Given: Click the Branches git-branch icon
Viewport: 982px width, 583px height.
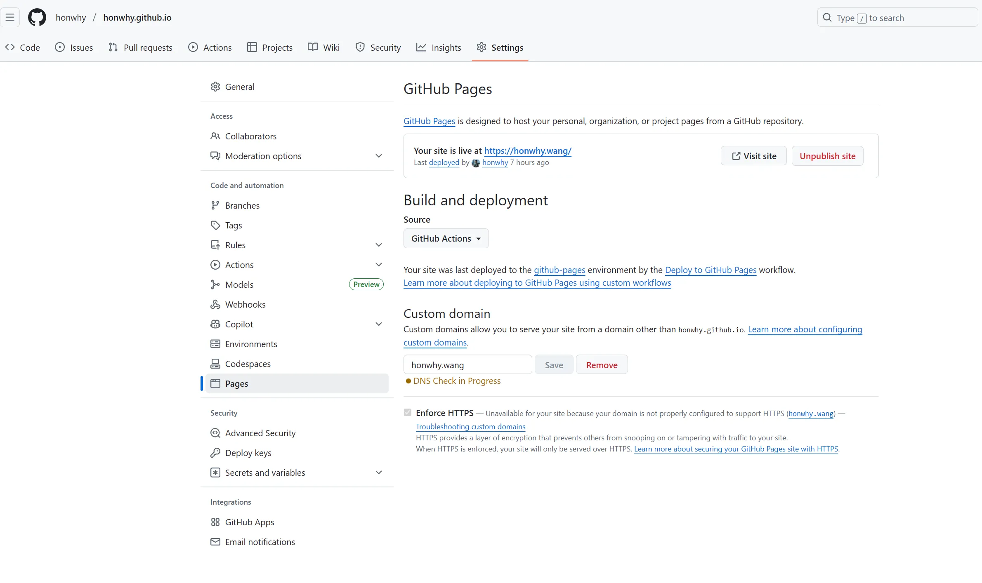Looking at the screenshot, I should click(x=215, y=205).
